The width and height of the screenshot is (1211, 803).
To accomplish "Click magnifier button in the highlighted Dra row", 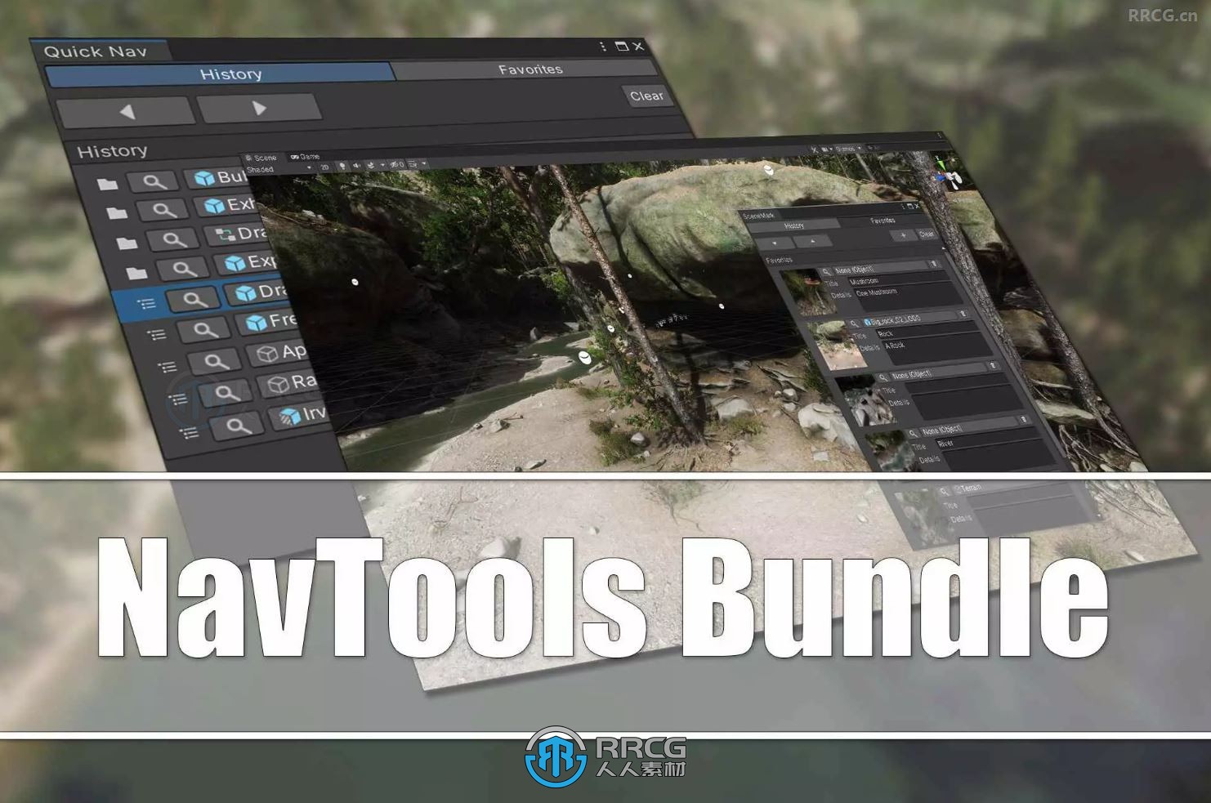I will tap(194, 299).
